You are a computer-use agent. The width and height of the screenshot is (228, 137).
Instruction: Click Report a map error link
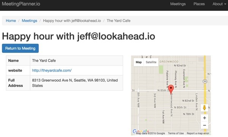[198, 133]
